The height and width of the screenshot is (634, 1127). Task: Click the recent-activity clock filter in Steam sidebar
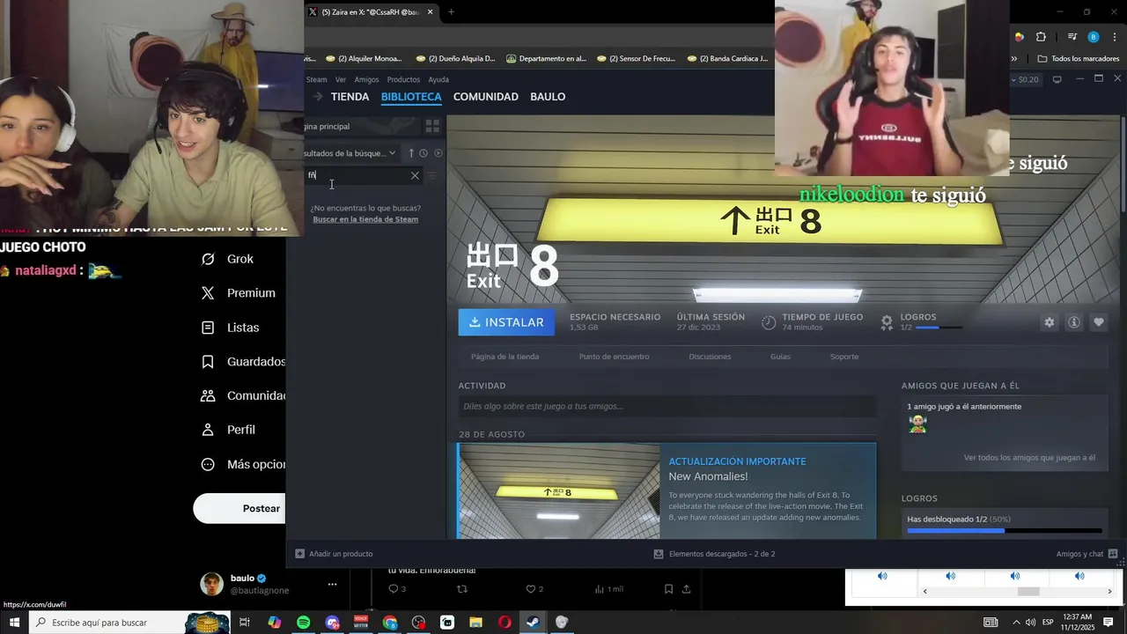tap(424, 153)
